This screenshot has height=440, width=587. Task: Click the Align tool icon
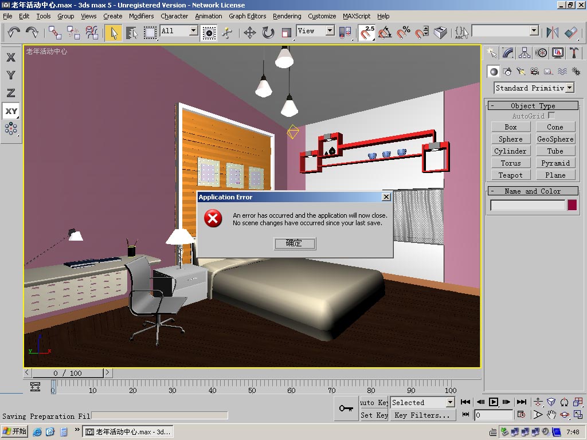tap(571, 33)
